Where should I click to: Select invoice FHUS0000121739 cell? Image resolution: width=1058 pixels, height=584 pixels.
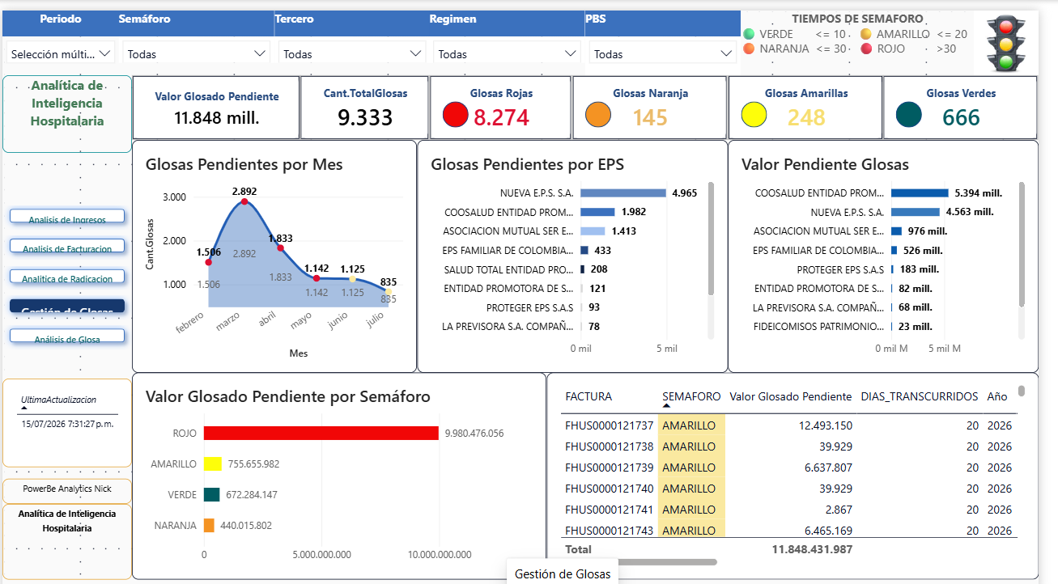(x=610, y=468)
